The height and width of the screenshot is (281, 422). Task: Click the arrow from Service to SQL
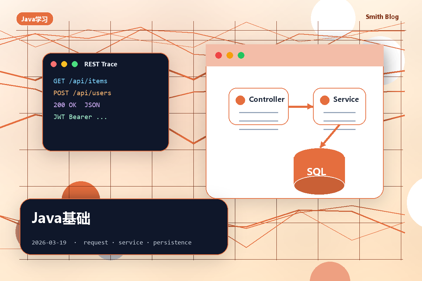click(x=330, y=136)
